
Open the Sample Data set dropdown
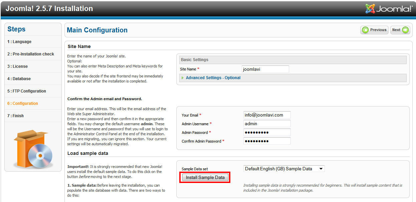click(x=284, y=169)
